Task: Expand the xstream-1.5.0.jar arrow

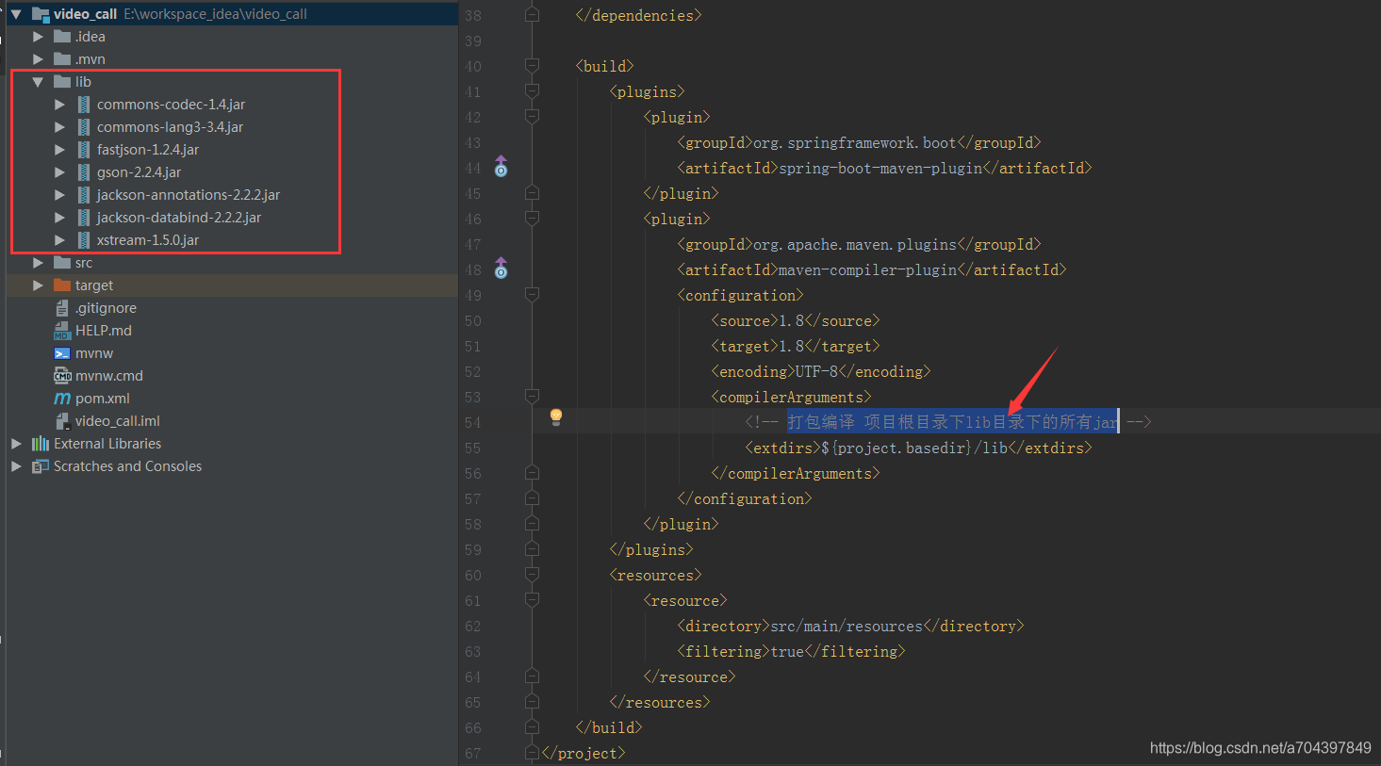Action: 59,240
